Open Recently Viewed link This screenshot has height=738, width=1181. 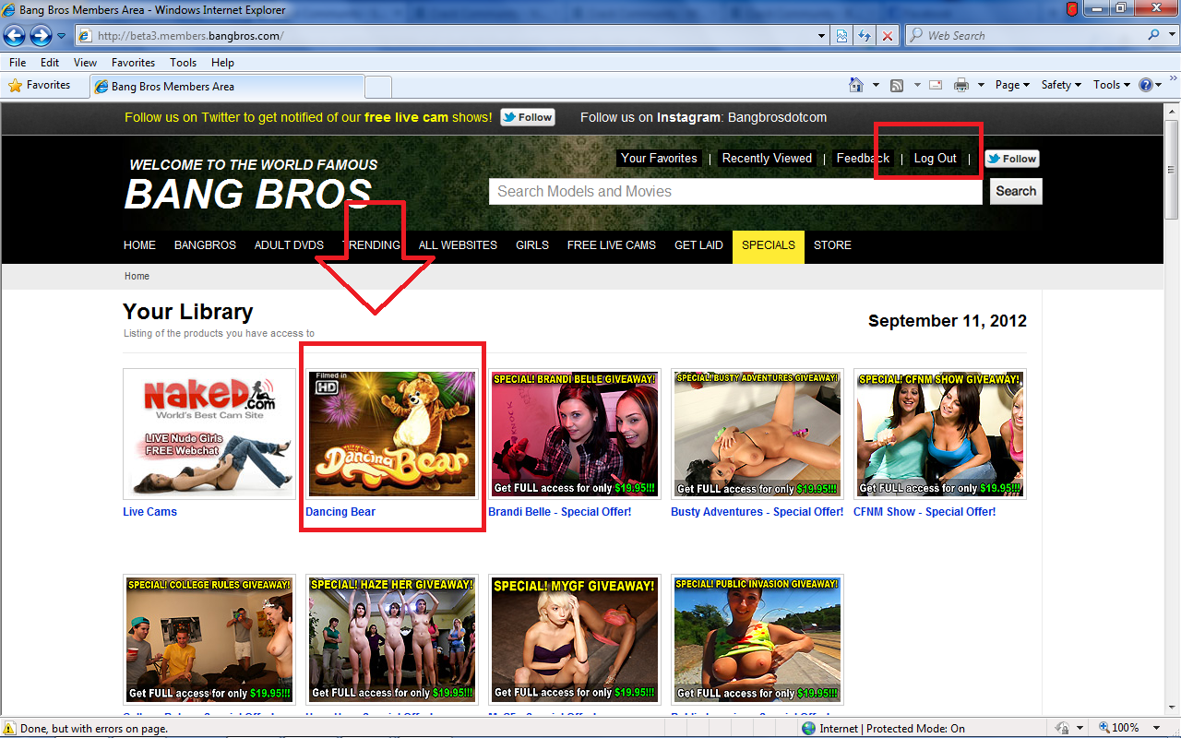coord(767,159)
